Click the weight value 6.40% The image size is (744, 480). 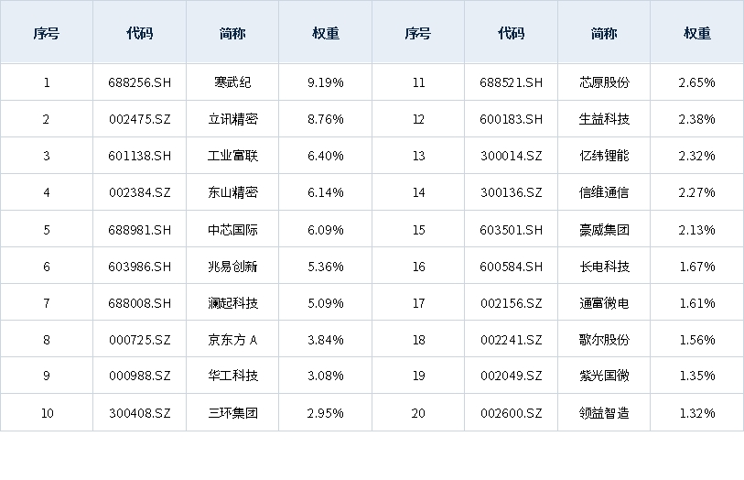pyautogui.click(x=326, y=156)
